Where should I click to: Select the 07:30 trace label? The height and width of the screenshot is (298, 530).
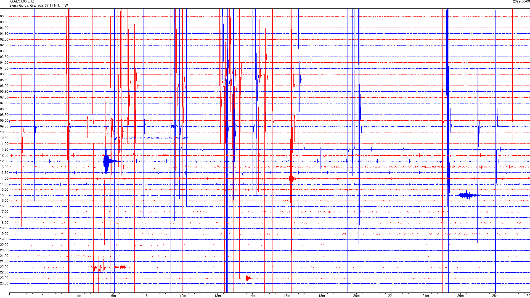(4, 103)
